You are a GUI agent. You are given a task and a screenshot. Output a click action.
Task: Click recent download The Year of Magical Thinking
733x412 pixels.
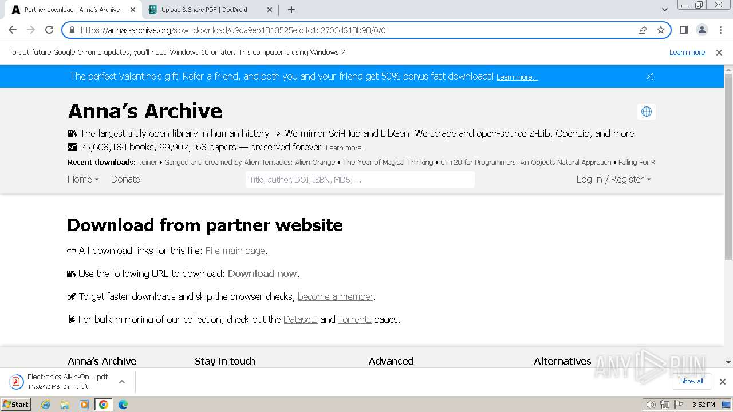[388, 163]
